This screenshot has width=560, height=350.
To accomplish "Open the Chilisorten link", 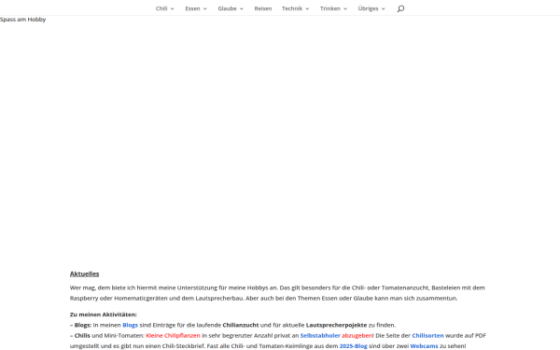I will [x=427, y=335].
